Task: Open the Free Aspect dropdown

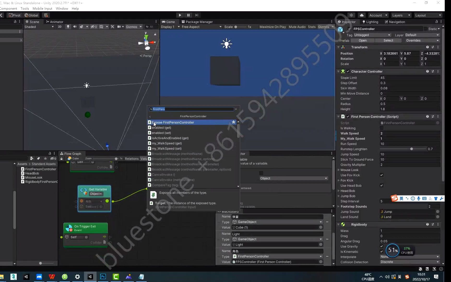Action: [201, 27]
